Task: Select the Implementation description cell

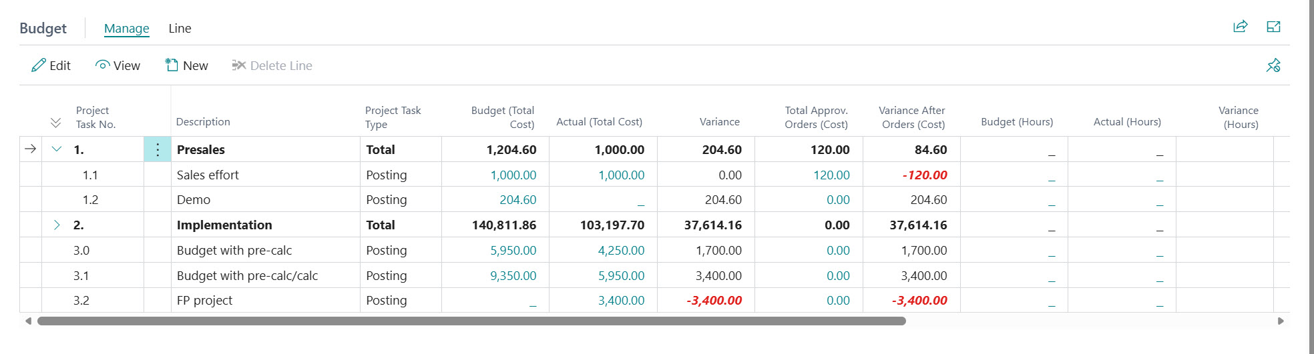Action: pos(266,225)
